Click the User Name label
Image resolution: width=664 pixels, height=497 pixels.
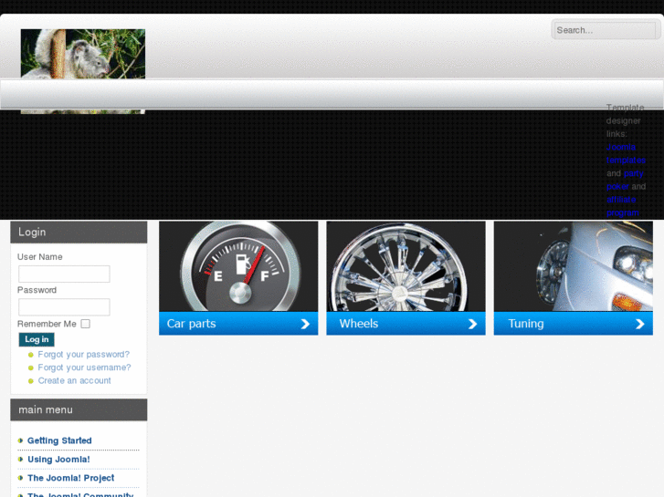pos(40,257)
